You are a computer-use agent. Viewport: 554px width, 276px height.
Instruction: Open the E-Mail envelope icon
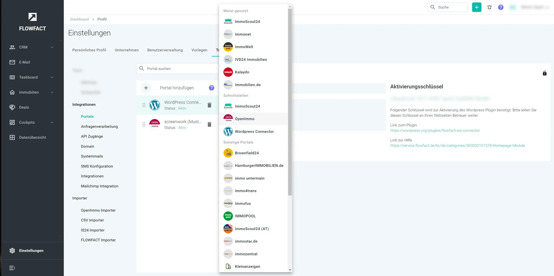pos(12,62)
